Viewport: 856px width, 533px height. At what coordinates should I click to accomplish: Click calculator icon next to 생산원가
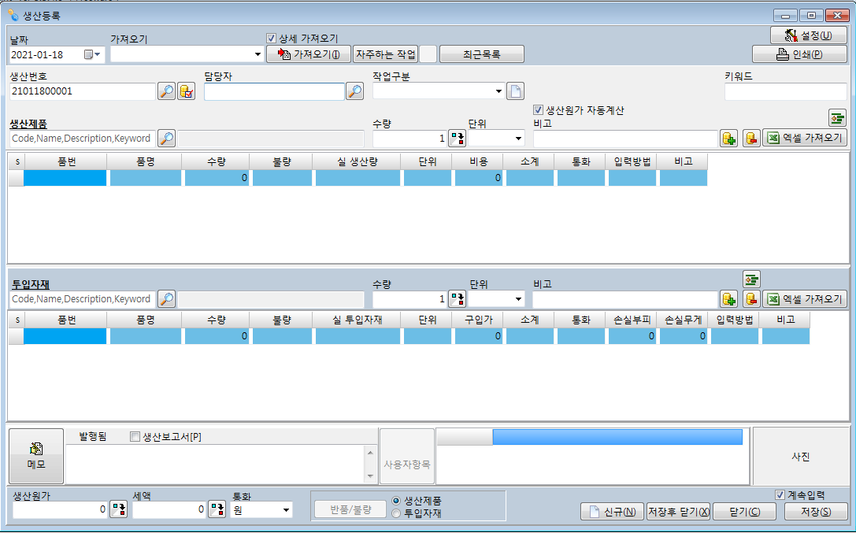[x=118, y=509]
